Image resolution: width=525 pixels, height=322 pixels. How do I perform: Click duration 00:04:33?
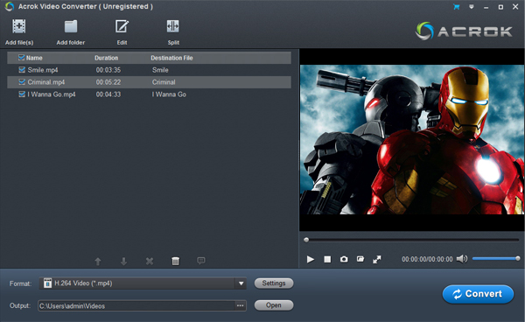(108, 94)
